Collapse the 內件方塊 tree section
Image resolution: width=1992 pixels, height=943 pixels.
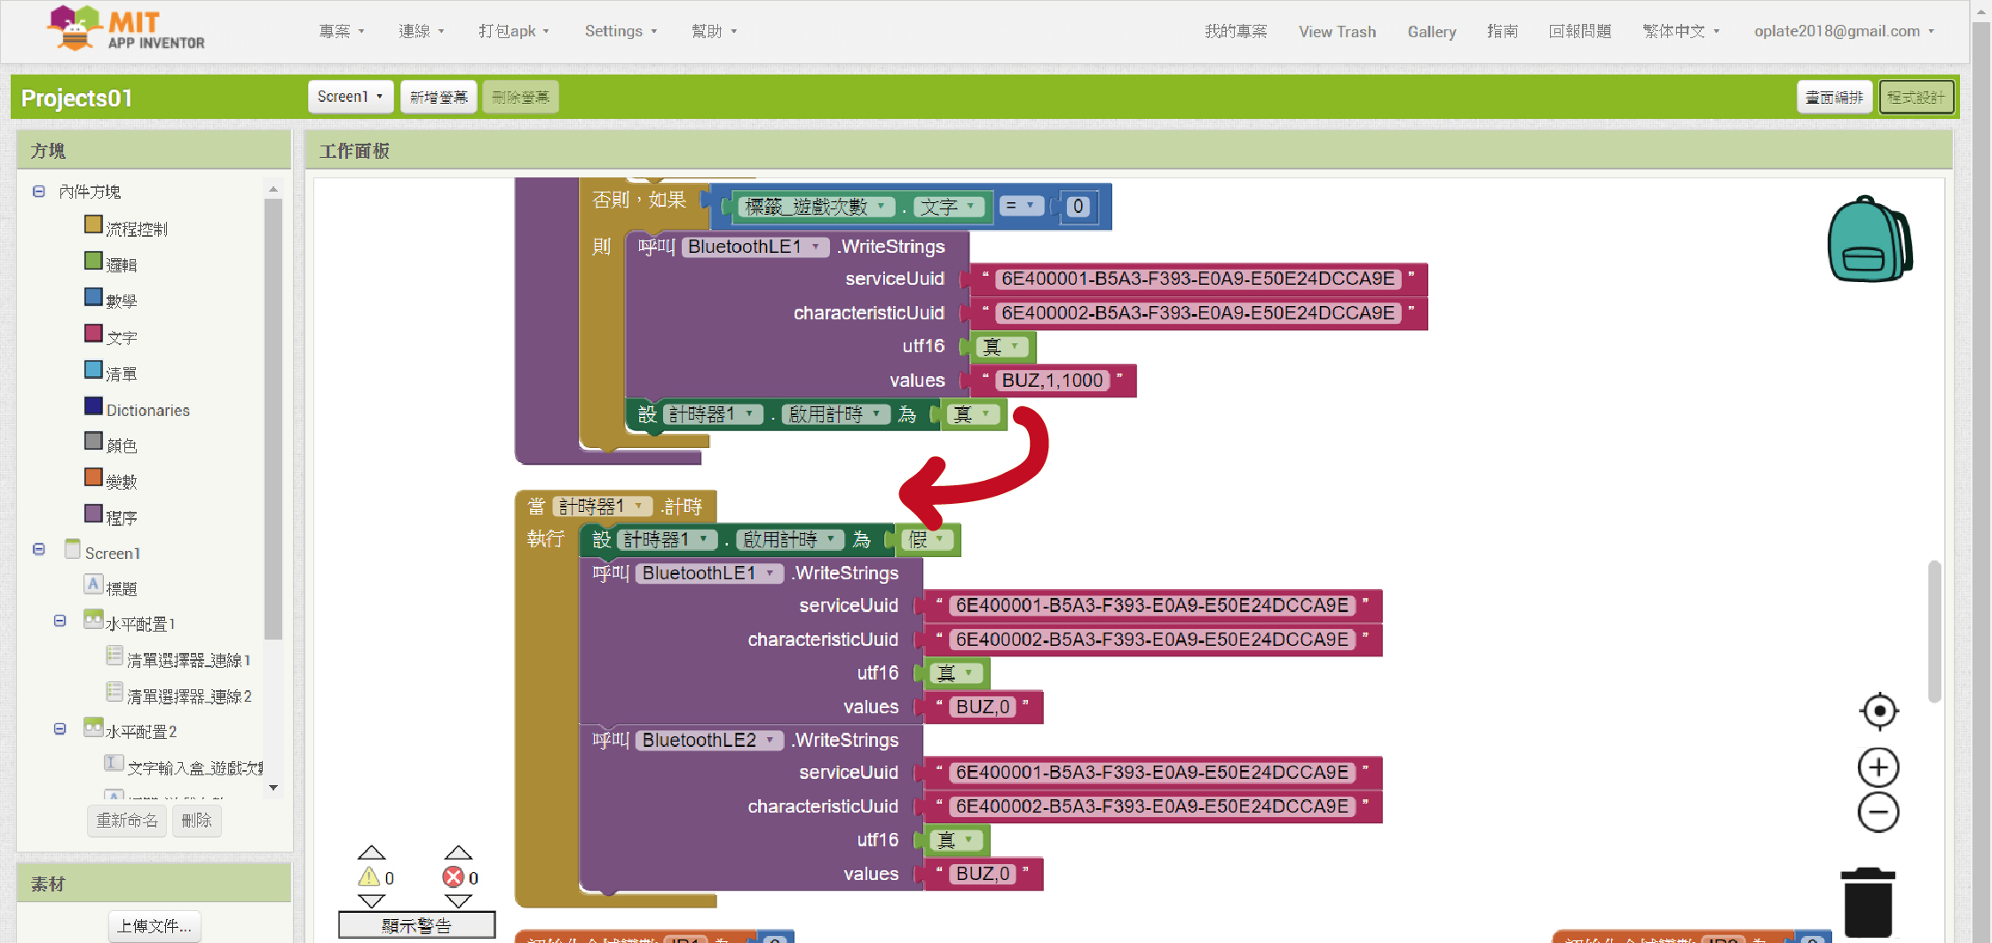[39, 192]
